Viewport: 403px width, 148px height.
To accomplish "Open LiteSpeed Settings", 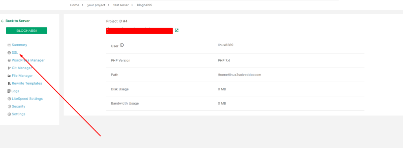I will tap(27, 99).
